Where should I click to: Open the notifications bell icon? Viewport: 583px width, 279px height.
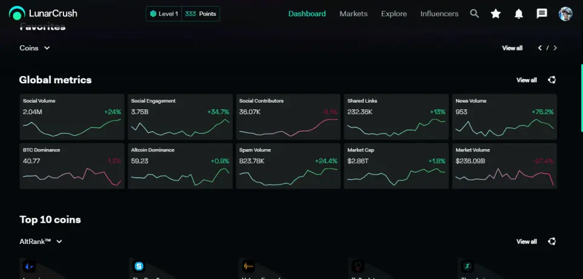point(519,14)
